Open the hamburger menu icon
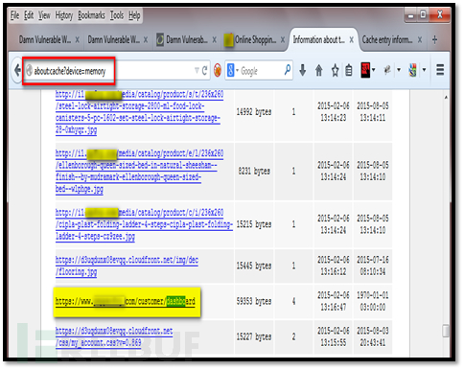The width and height of the screenshot is (464, 370). (440, 70)
